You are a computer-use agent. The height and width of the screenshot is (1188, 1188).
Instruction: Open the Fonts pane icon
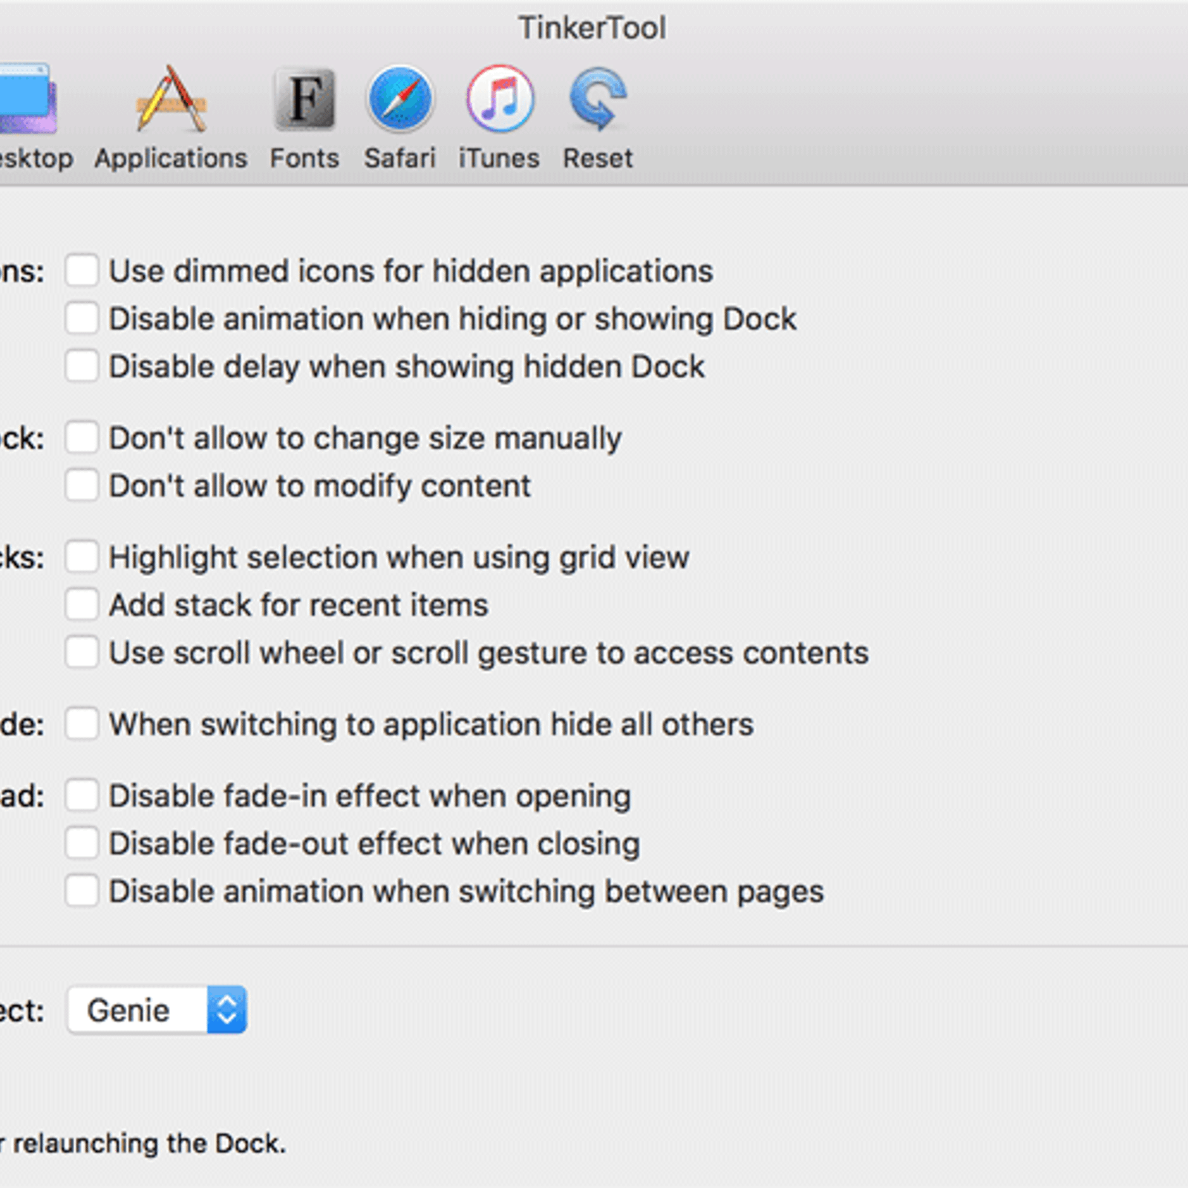[304, 99]
